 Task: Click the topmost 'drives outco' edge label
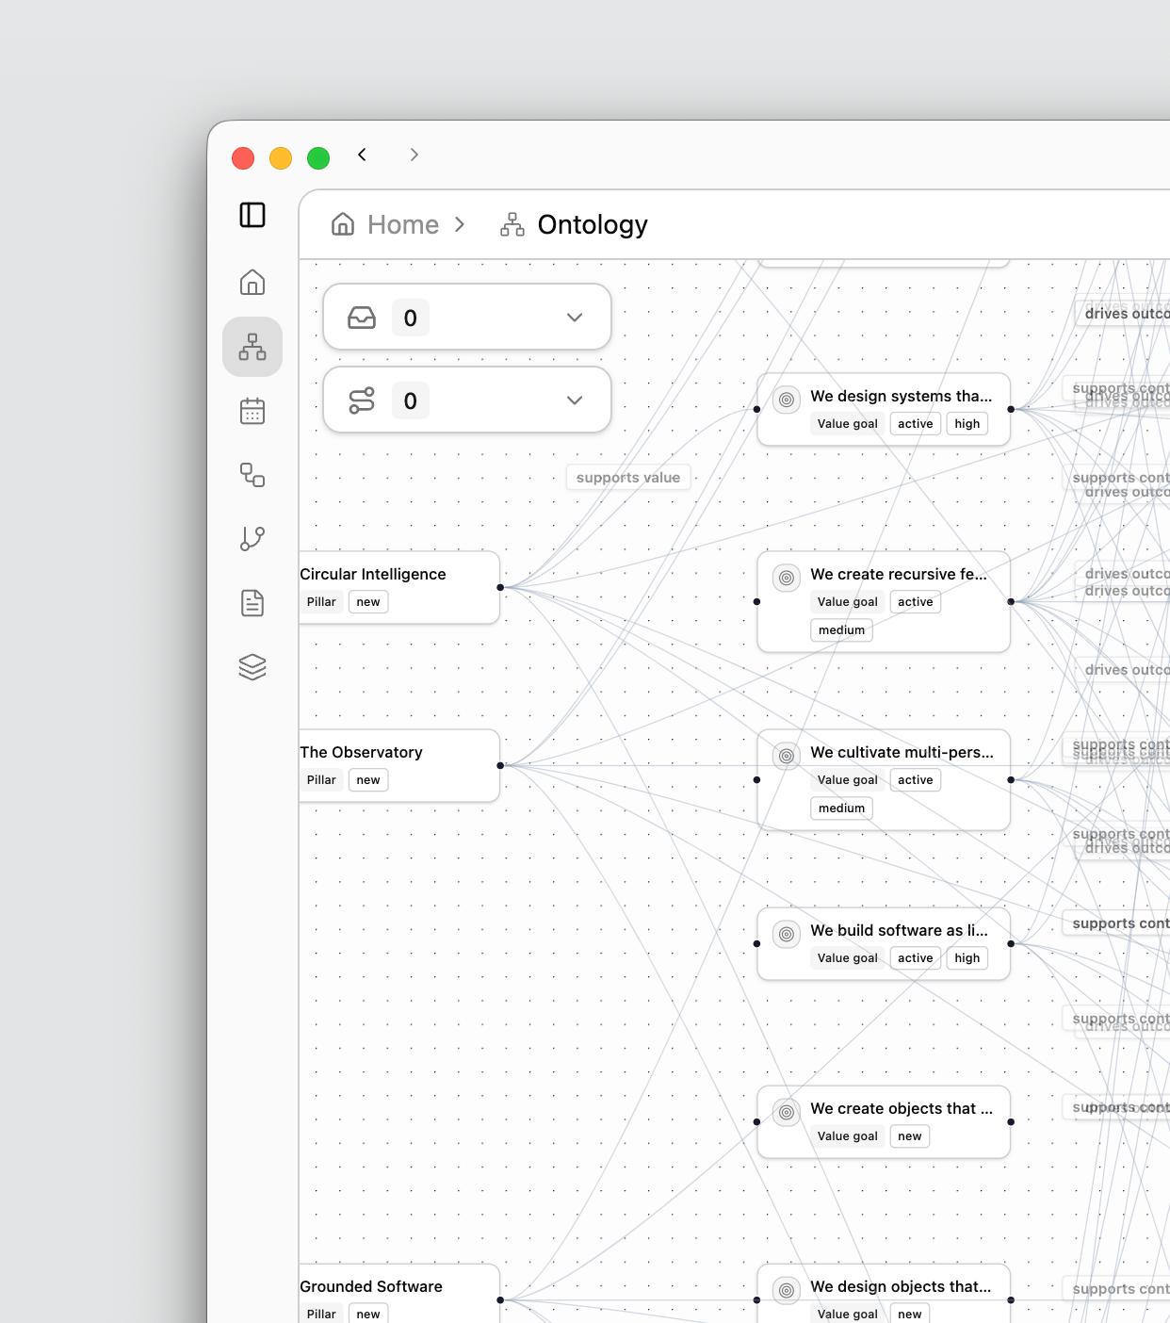point(1123,313)
